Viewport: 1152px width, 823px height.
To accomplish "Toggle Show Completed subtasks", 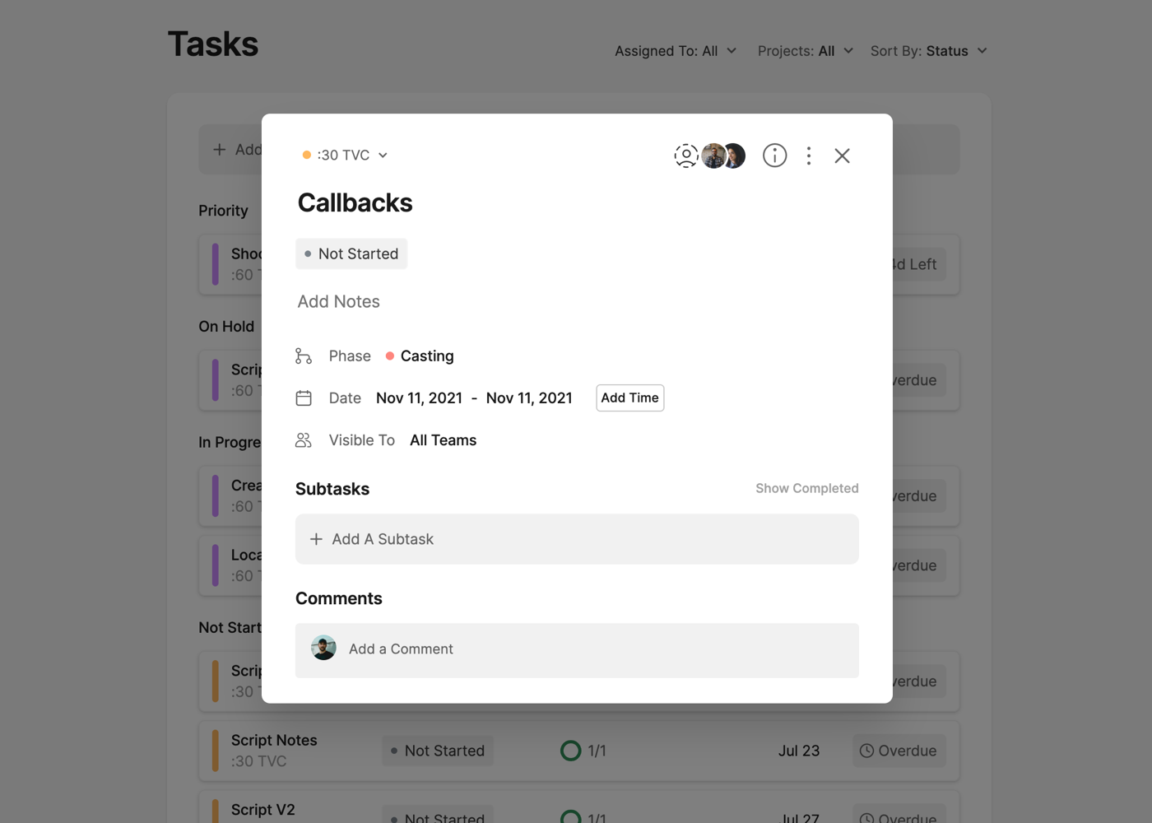I will pos(806,489).
